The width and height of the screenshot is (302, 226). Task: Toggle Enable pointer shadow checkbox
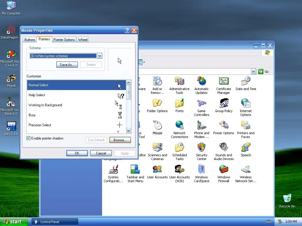(x=29, y=138)
